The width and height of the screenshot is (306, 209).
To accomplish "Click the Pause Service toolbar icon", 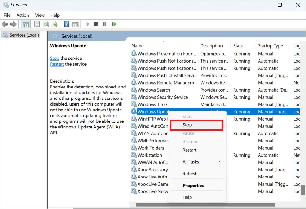I will tap(105, 24).
